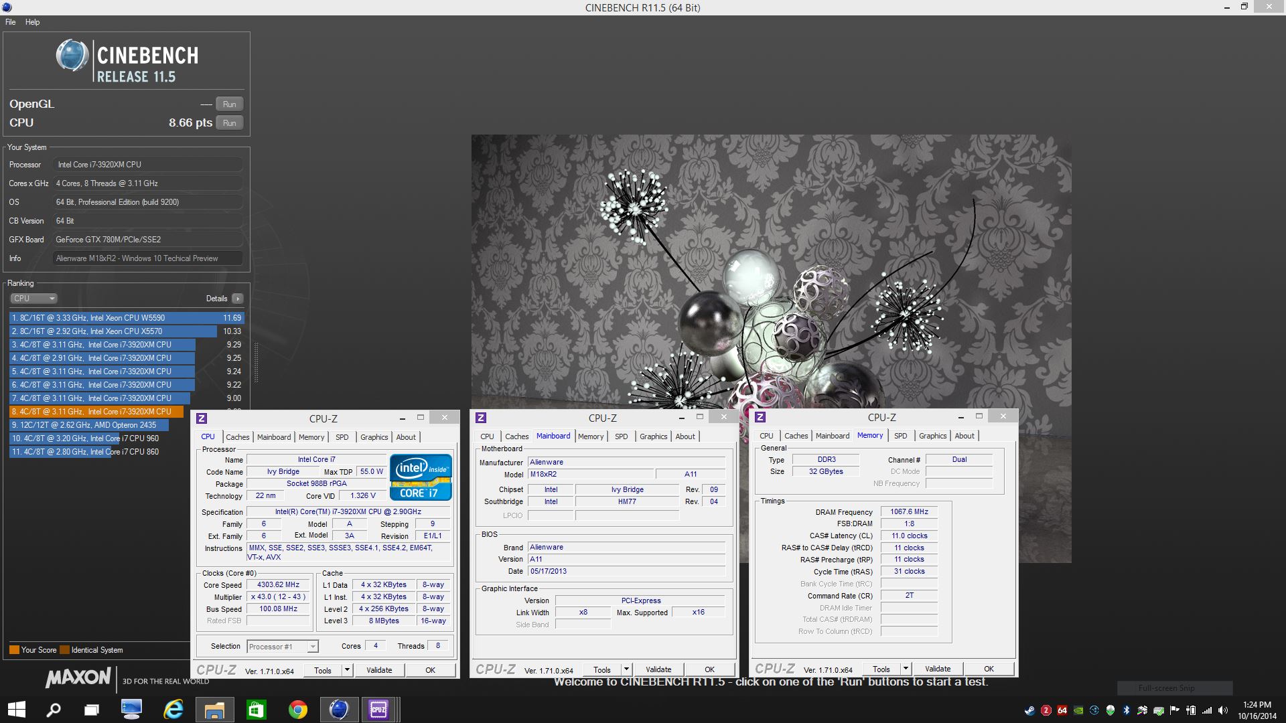The image size is (1286, 723).
Task: Click the Intel Core i7 logo badge
Action: [x=421, y=477]
